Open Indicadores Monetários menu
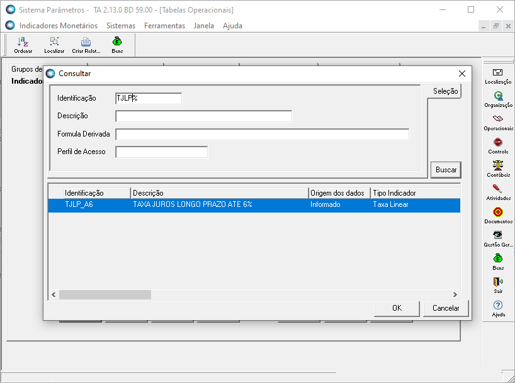The height and width of the screenshot is (383, 515). pyautogui.click(x=59, y=26)
